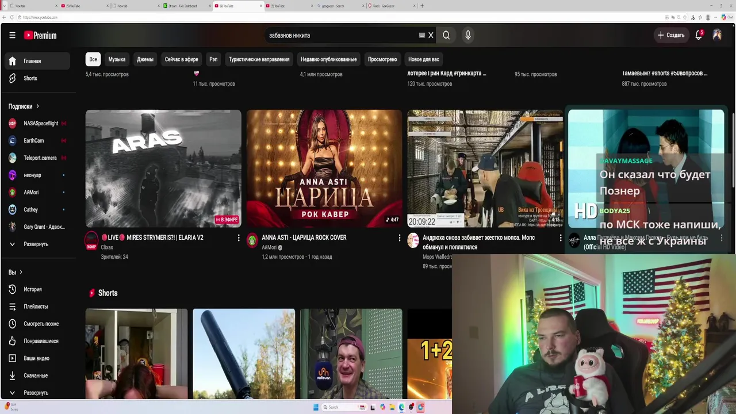Open Mops Wafledrom channel avatar
The width and height of the screenshot is (736, 414).
[x=413, y=240]
